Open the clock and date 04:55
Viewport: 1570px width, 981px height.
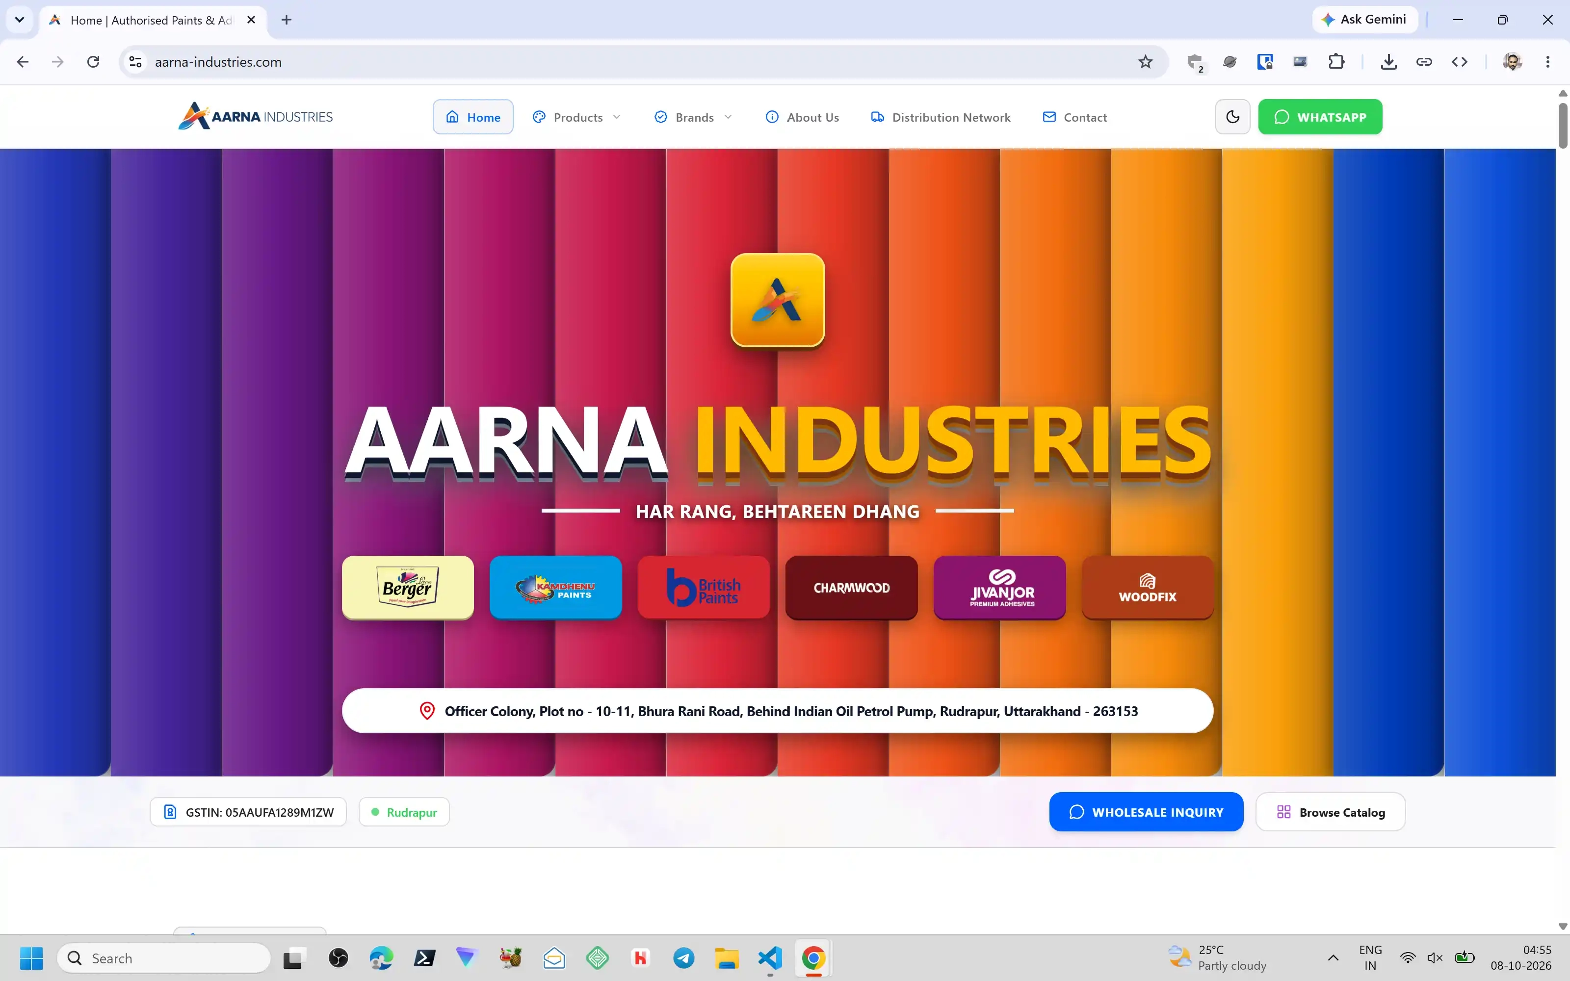(x=1521, y=957)
